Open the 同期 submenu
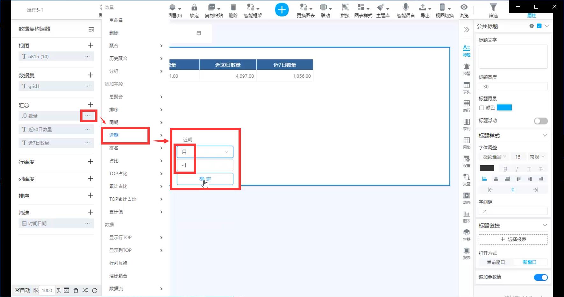This screenshot has width=564, height=297. (135, 122)
